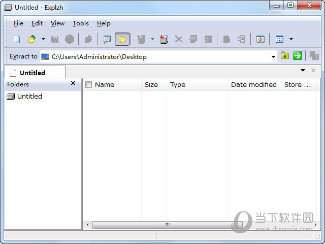Screen dimensions: 325x244
Task: Click the magnifier search icon
Action: coord(107,39)
